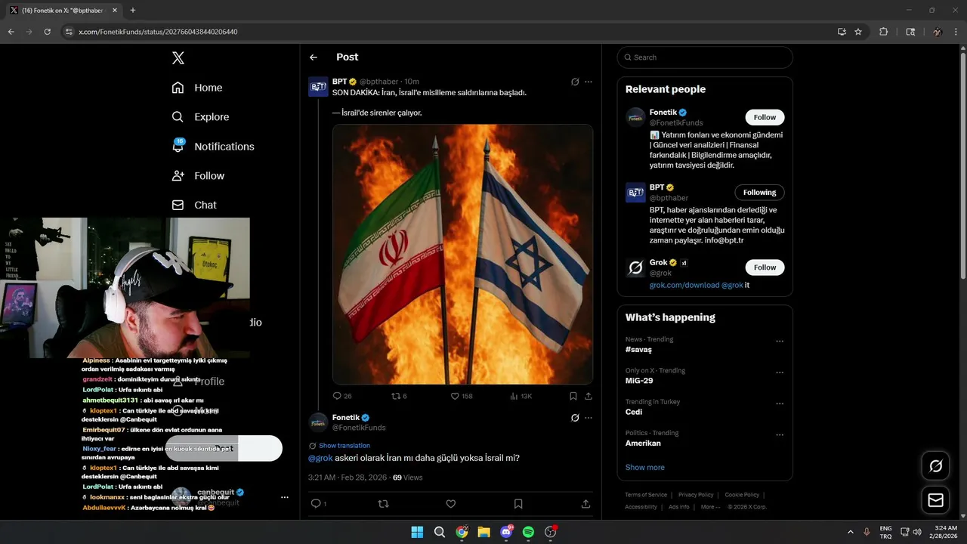Open more options on Fonetik post
The image size is (967, 544).
(589, 418)
